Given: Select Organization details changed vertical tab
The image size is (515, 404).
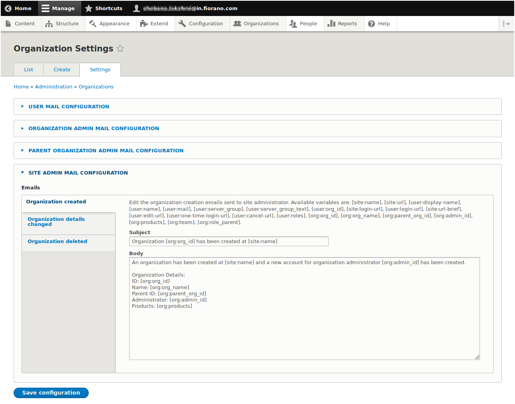Looking at the screenshot, I should pos(56,222).
